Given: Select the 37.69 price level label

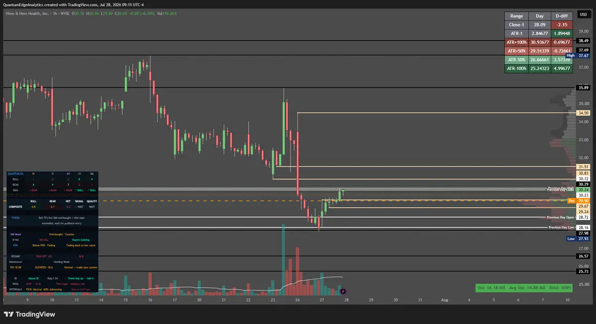Looking at the screenshot, I should pyautogui.click(x=583, y=50).
